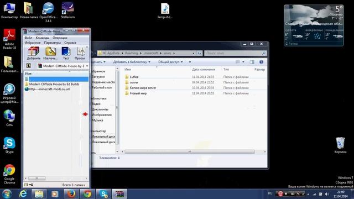
Task: Click the WinRAR horizontal scrollbar
Action: pos(37,178)
